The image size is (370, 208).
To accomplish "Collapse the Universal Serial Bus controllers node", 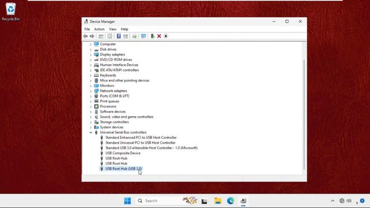I will (x=91, y=132).
